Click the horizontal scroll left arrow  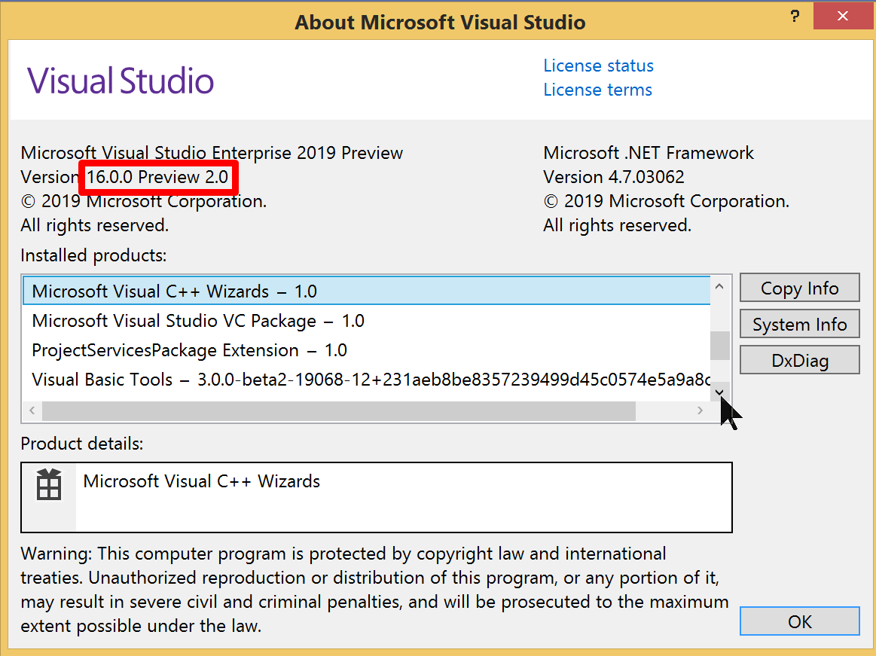point(32,410)
